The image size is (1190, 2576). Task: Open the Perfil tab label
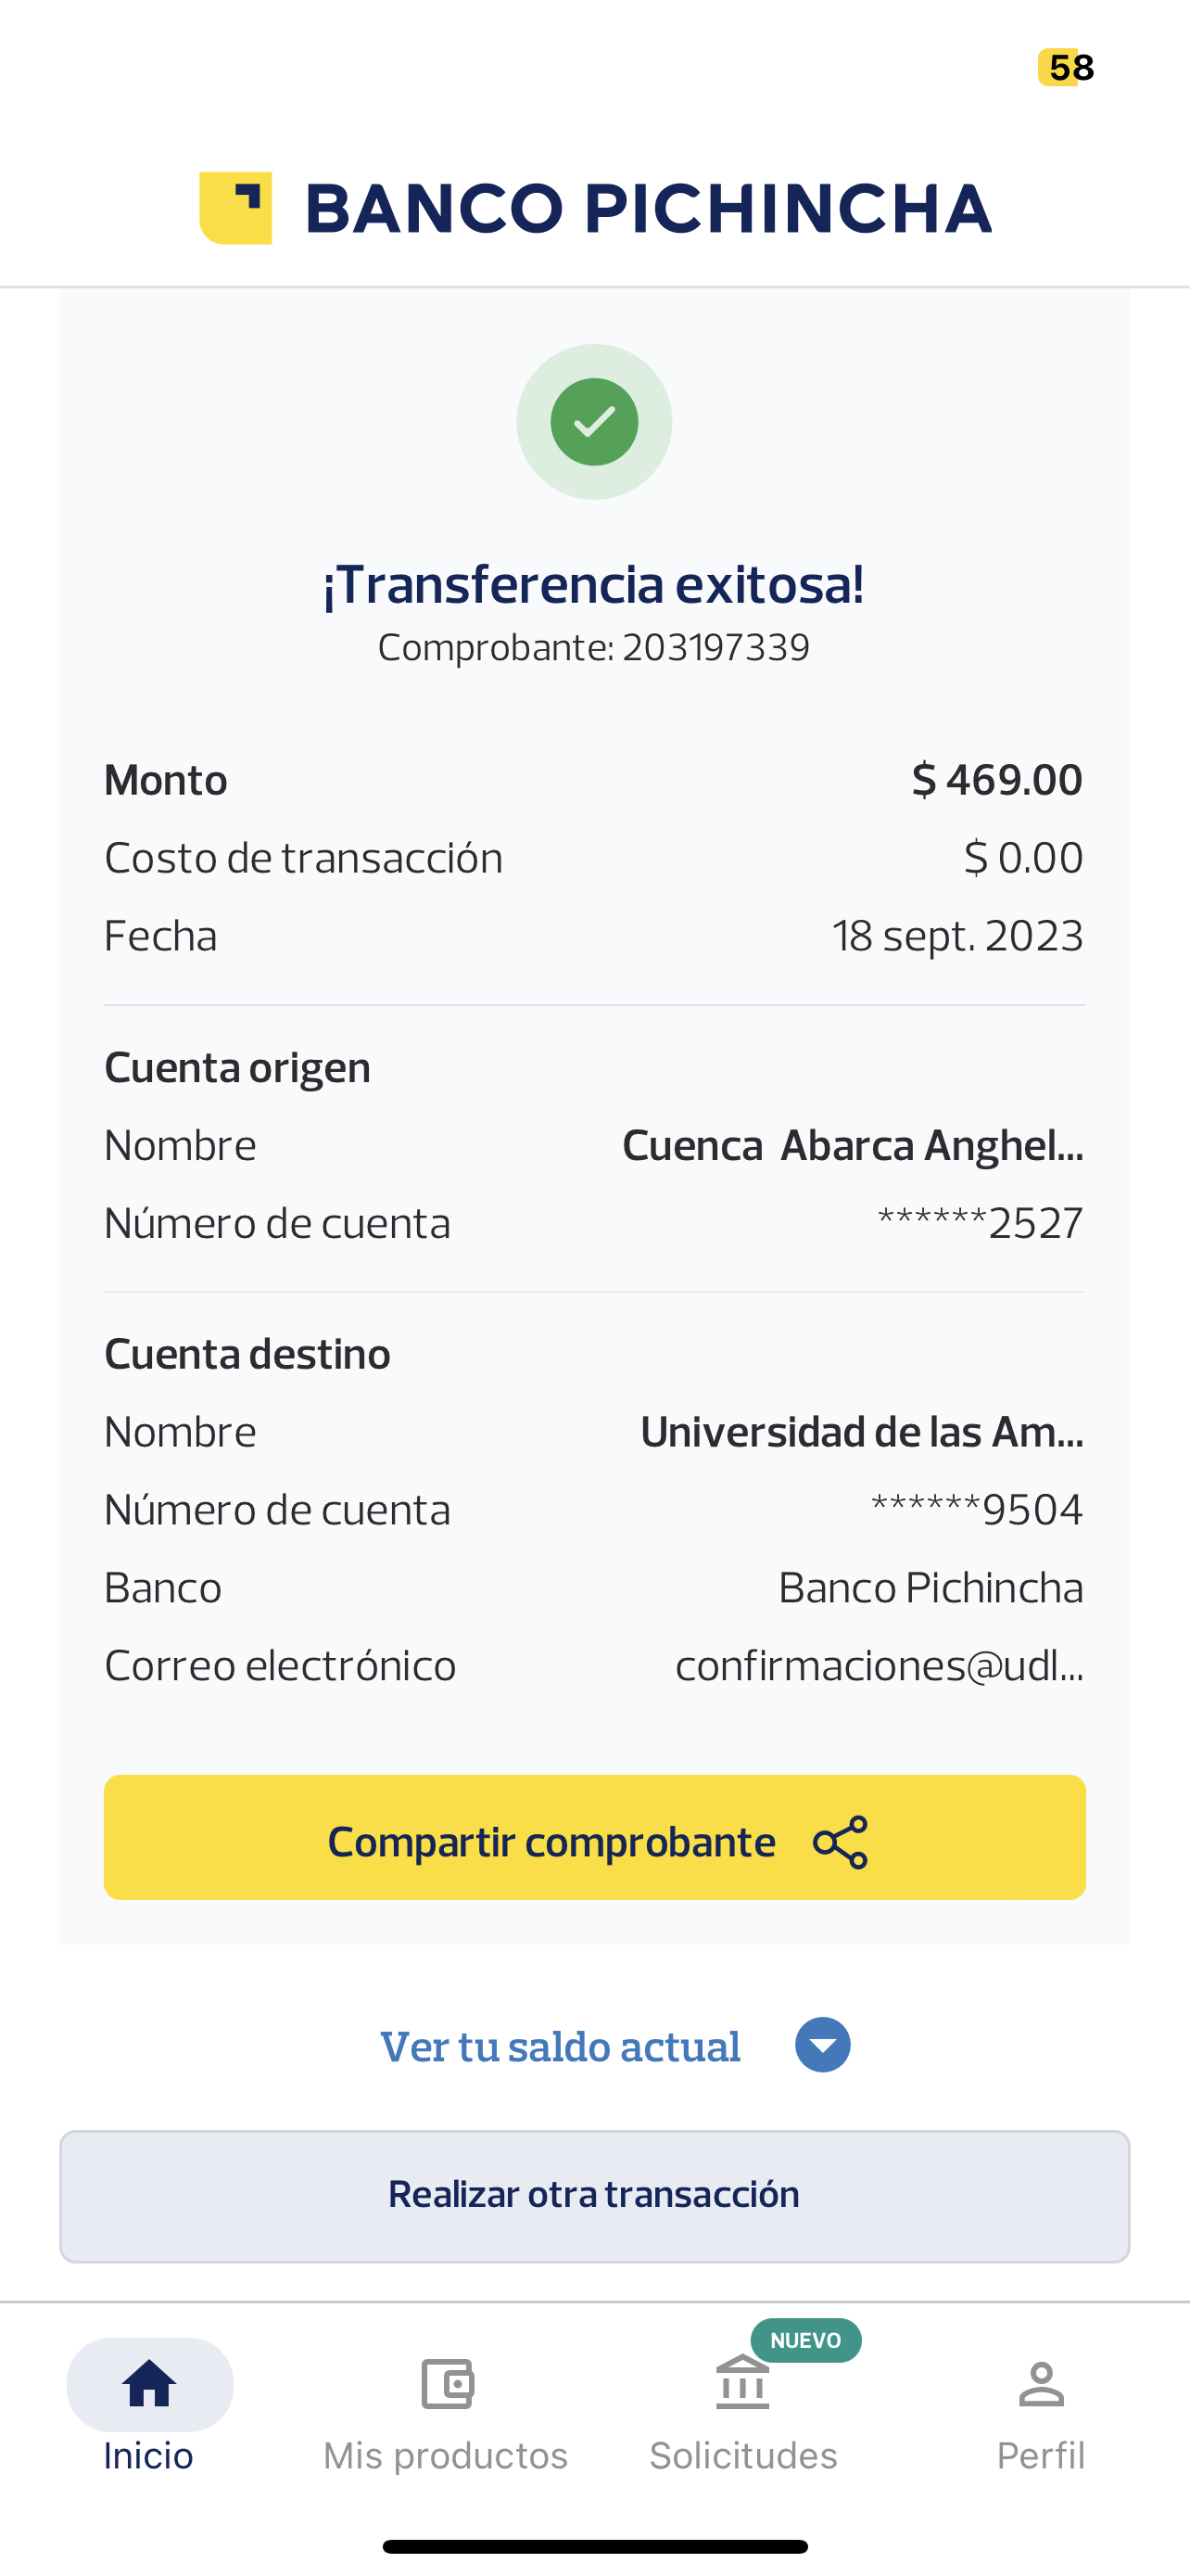point(1041,2456)
